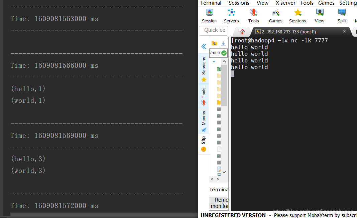Screen dimensions: 357x218
Task: Open the View menu in menu bar
Action: (262, 3)
